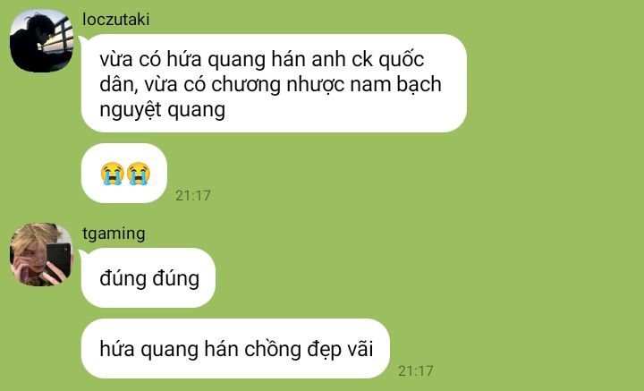The width and height of the screenshot is (644, 391).
Task: Click the words "nguyệt quang" in loczutaki's message
Action: tap(162, 110)
